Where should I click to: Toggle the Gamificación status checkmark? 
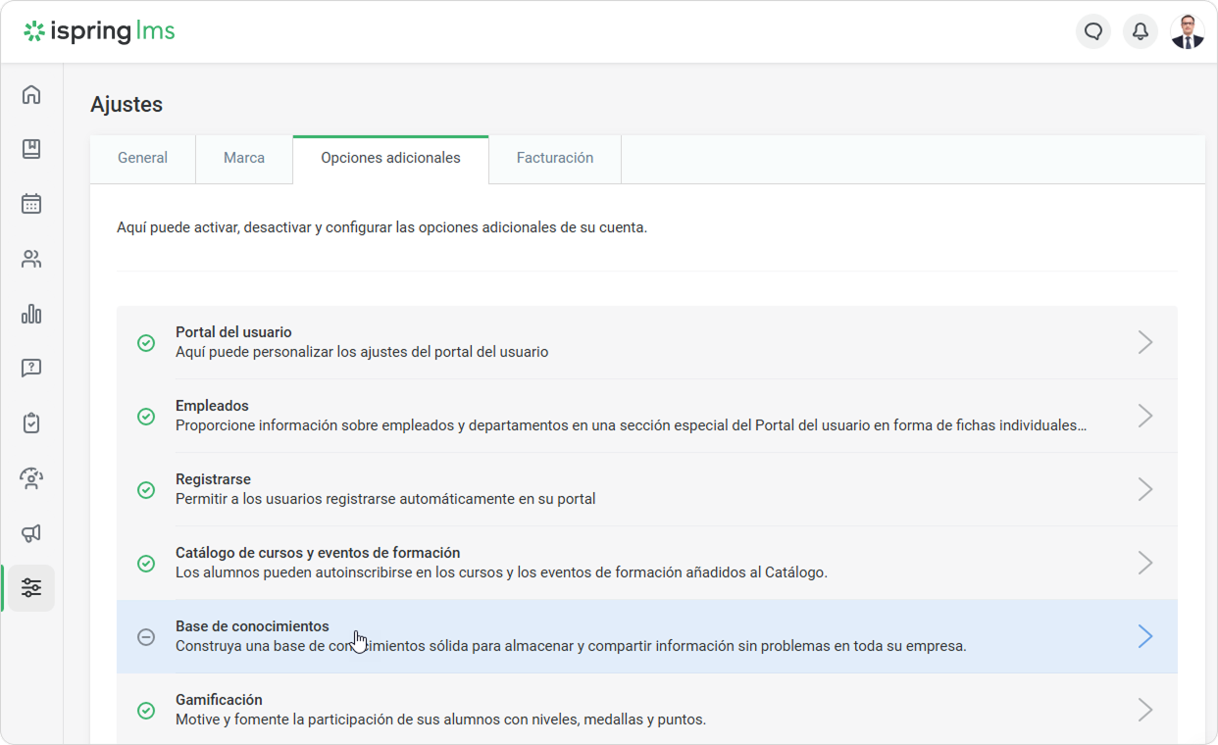[x=146, y=711]
